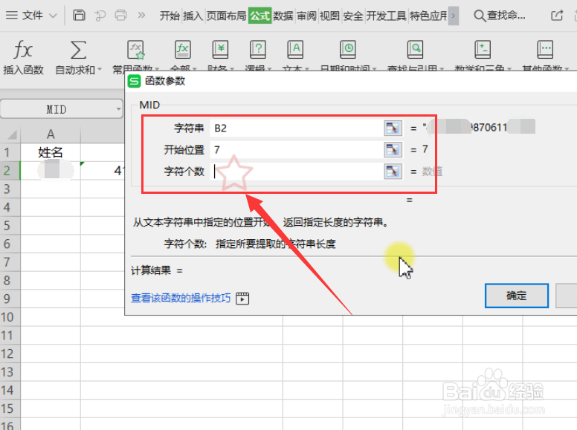Open the common functions star icon
Image resolution: width=577 pixels, height=430 pixels.
tap(136, 50)
